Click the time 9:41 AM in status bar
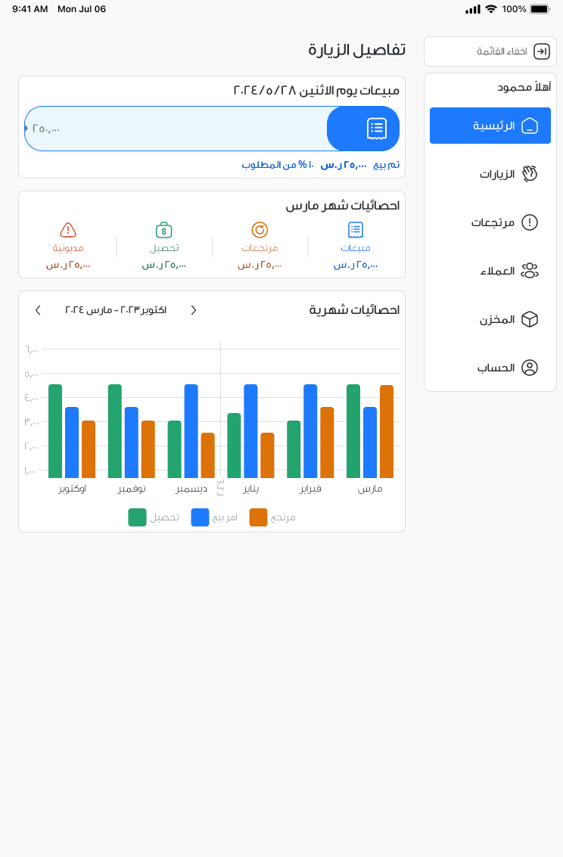The image size is (563, 857). (x=30, y=9)
